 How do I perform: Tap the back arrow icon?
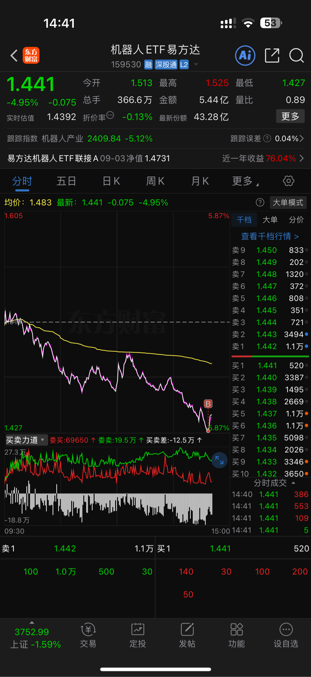pyautogui.click(x=14, y=56)
